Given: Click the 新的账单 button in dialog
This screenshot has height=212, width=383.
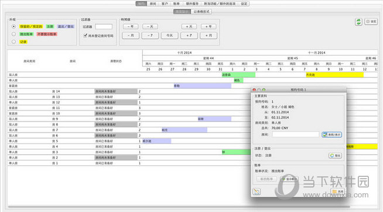Looking at the screenshot, I should point(266,179).
